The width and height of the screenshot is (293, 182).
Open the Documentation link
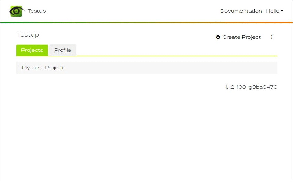(241, 11)
